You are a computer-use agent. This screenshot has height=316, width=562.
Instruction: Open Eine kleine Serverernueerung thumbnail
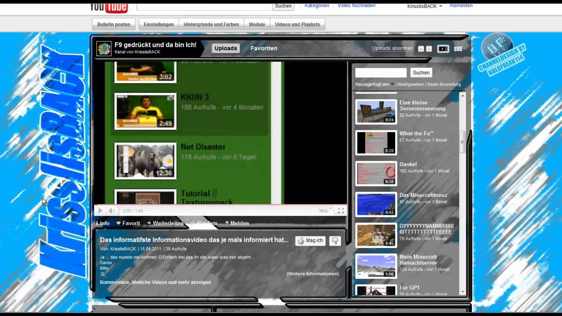pos(376,112)
